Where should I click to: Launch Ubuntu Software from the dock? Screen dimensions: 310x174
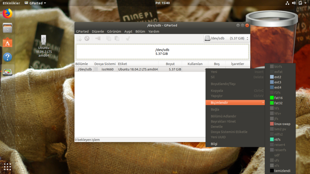(x=8, y=42)
